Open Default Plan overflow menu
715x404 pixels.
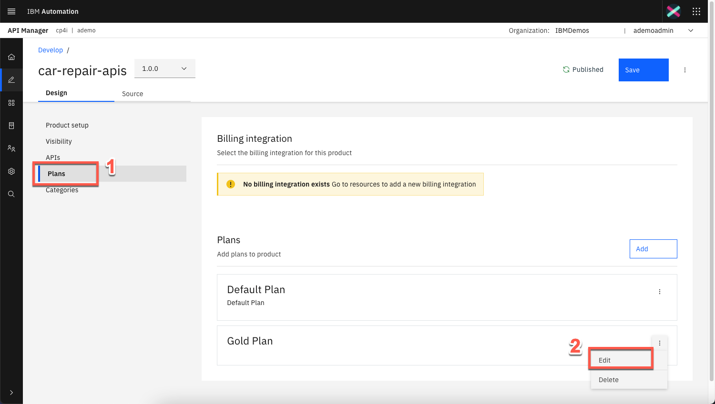660,292
